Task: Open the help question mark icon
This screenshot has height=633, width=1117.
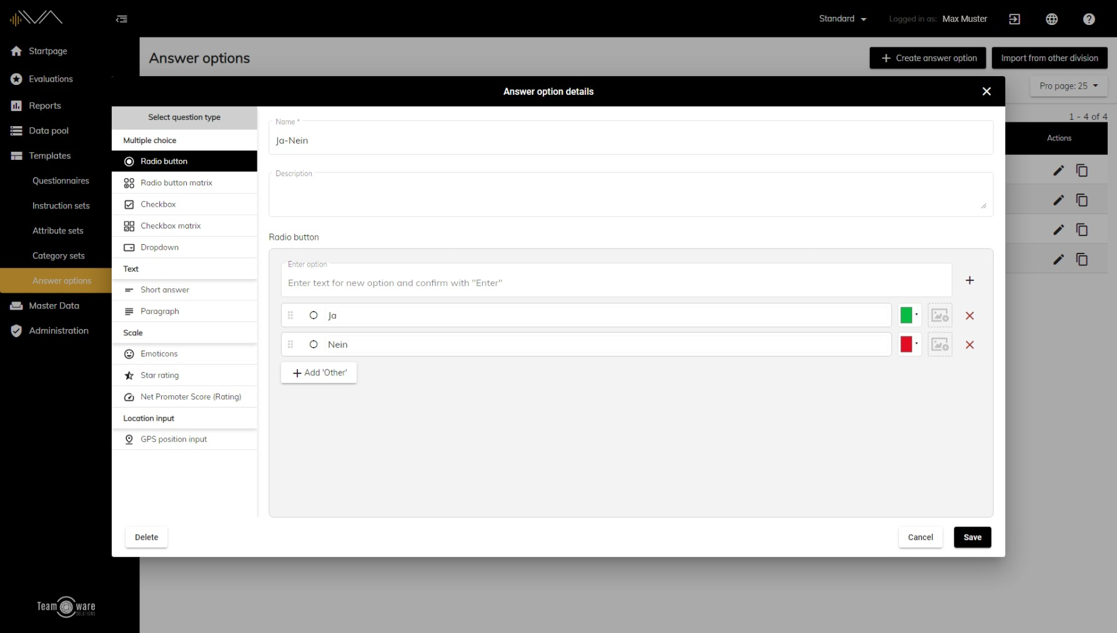Action: [1089, 19]
